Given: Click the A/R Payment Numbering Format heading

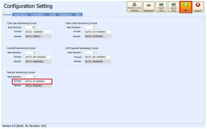Looking at the screenshot, I should 82,48.
